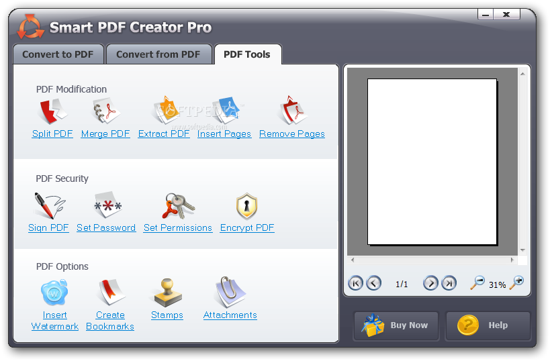Viewport: 550px width, 361px height.
Task: Click the Buy Now button
Action: click(x=396, y=325)
